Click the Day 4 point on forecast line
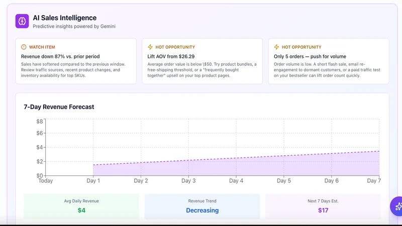 tap(236, 158)
